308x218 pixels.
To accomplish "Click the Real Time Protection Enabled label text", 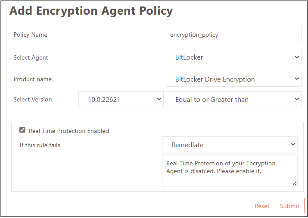I will pos(69,131).
